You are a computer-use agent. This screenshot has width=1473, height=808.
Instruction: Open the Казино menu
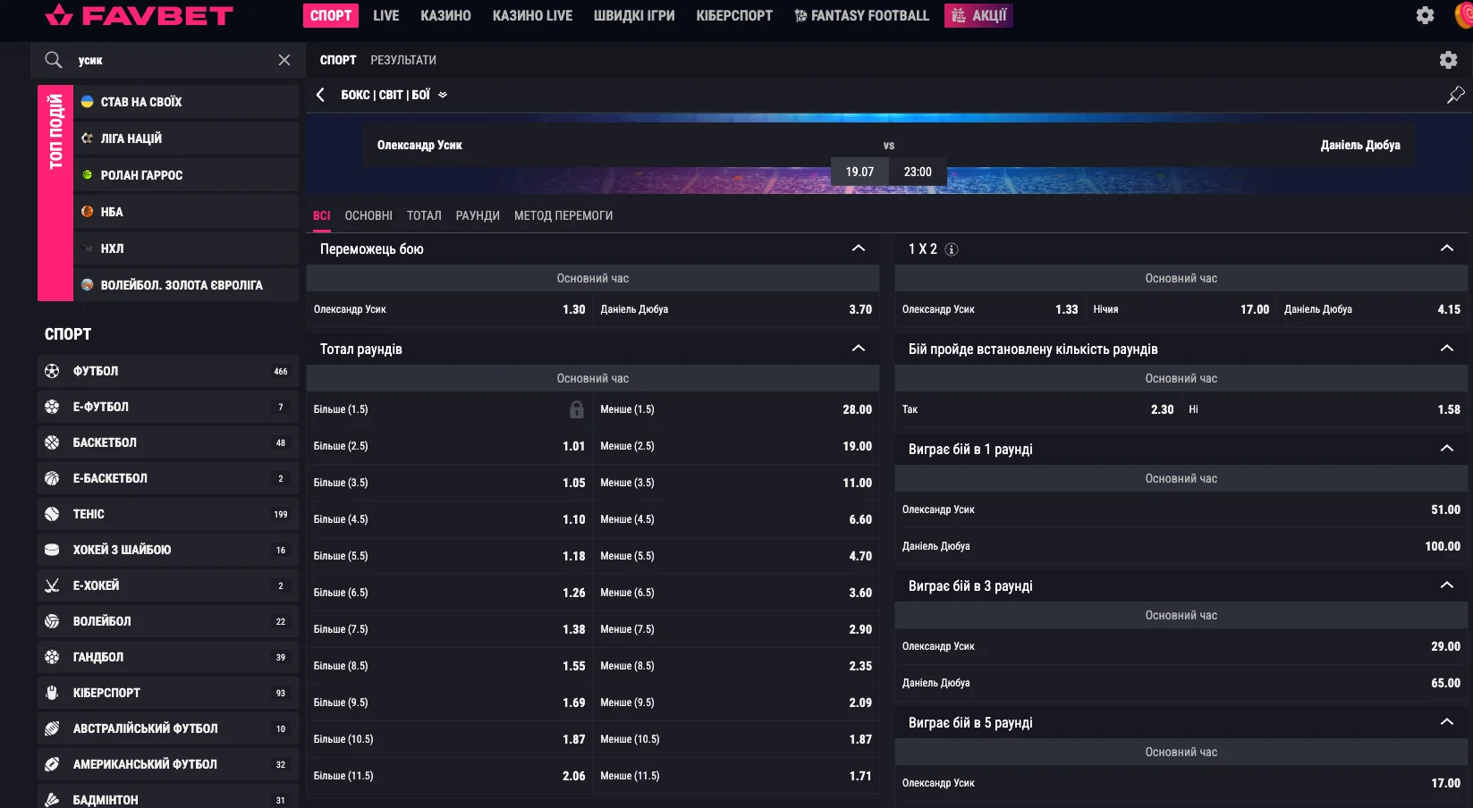point(445,15)
